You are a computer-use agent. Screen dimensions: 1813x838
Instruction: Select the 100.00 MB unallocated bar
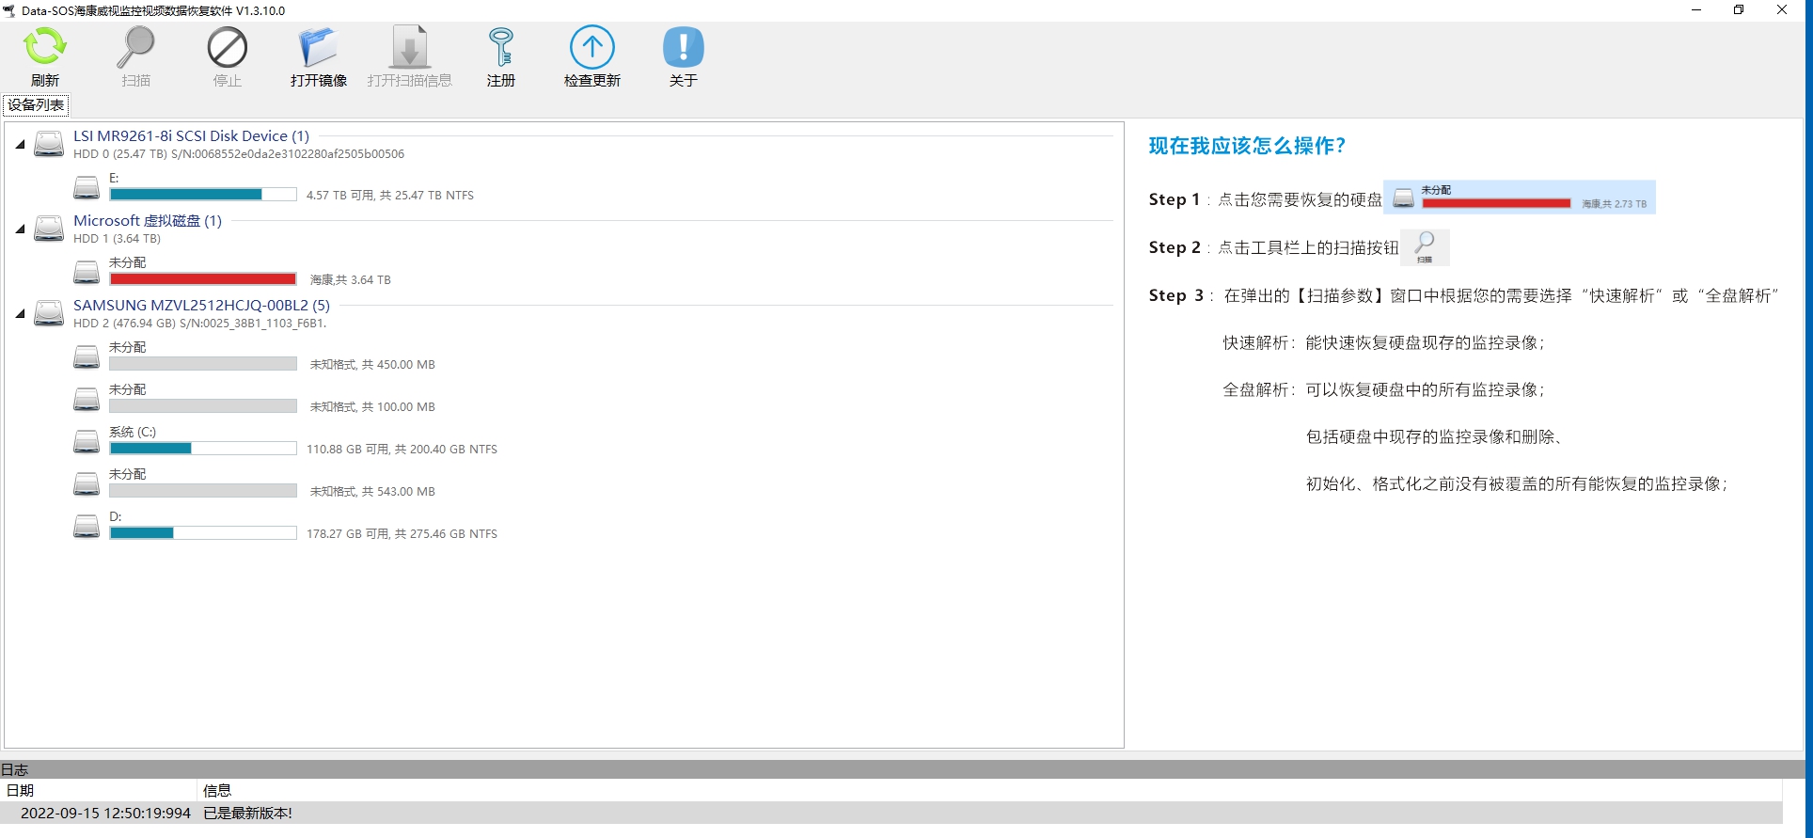click(203, 406)
